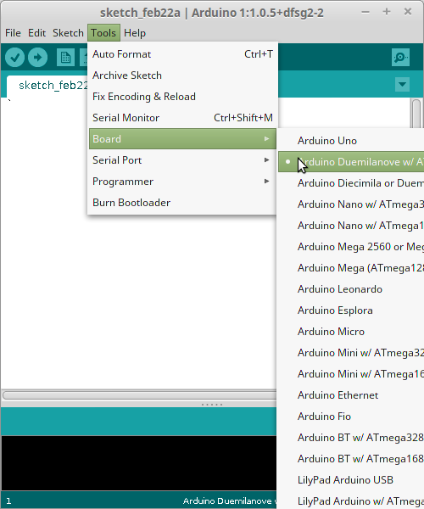
Task: Open the Help menu
Action: 135,33
